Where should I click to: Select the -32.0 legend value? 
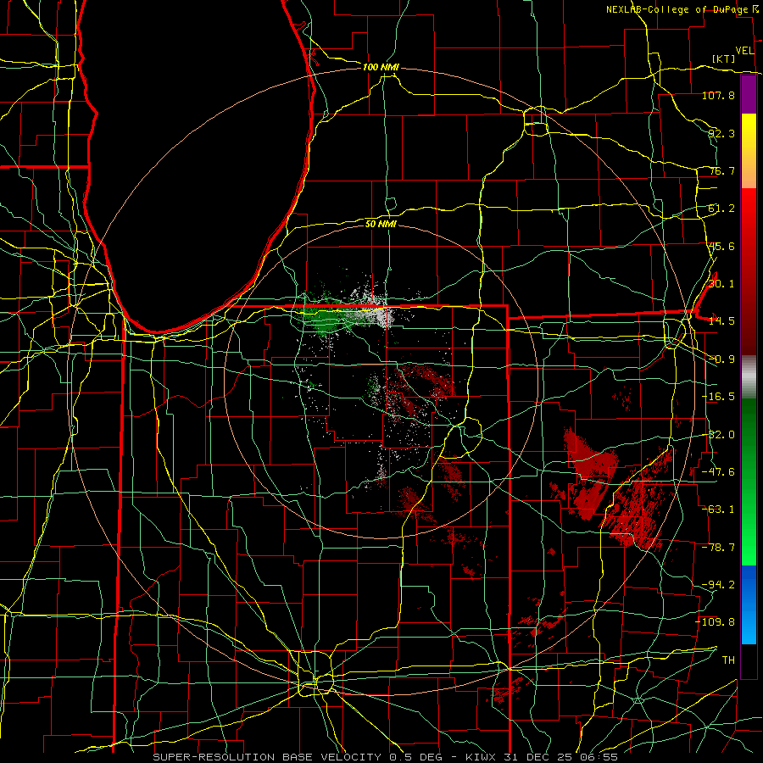click(718, 435)
